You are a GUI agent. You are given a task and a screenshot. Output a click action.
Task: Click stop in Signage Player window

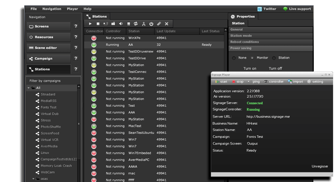(238, 82)
